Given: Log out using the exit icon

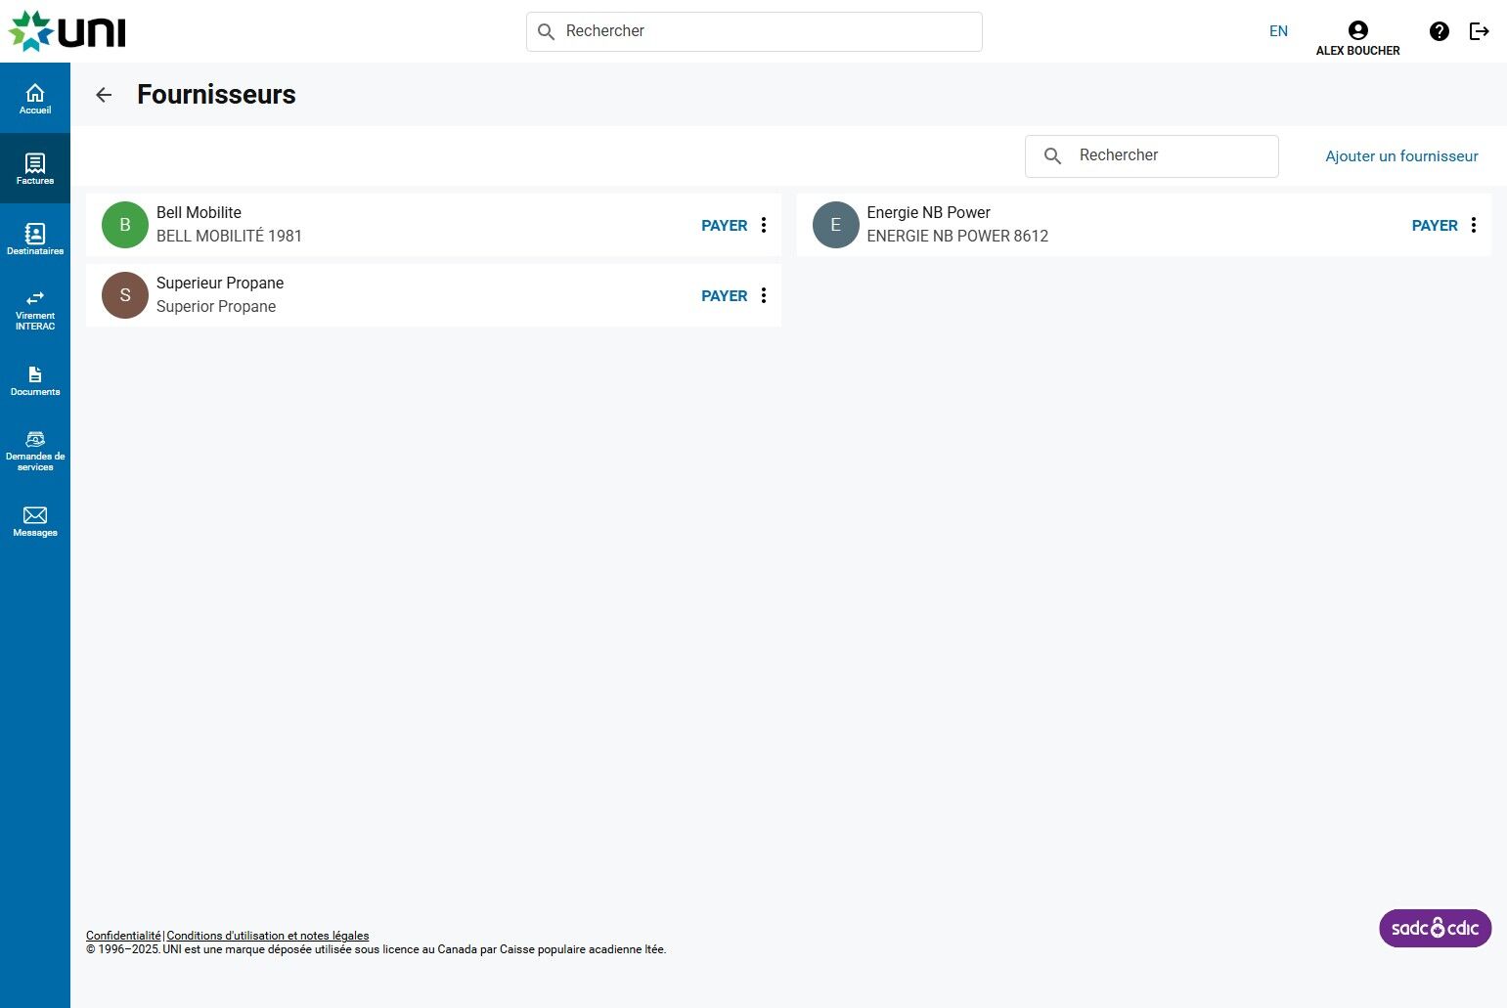Looking at the screenshot, I should (x=1480, y=31).
